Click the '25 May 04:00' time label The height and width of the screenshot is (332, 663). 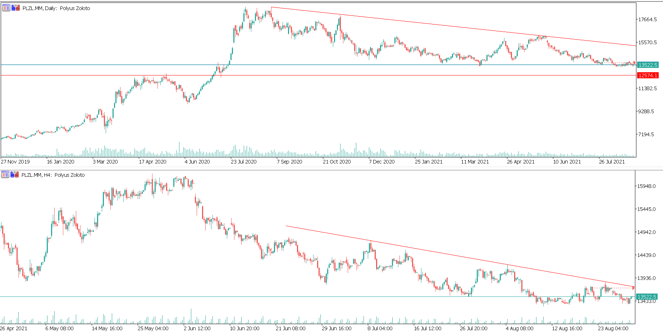pyautogui.click(x=153, y=328)
